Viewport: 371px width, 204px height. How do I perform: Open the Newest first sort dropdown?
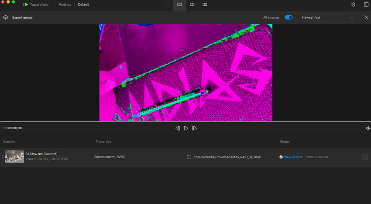(x=327, y=17)
